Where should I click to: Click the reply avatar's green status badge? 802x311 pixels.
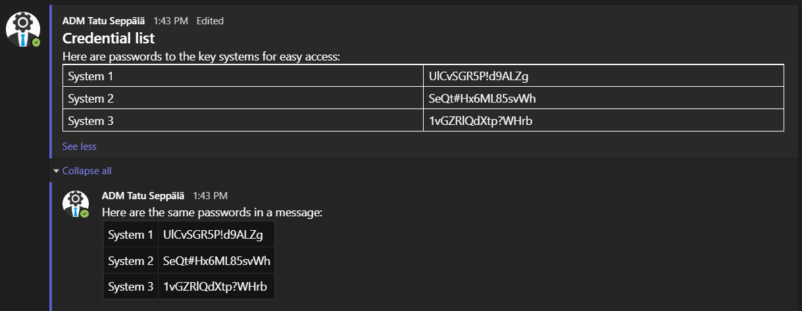point(84,214)
